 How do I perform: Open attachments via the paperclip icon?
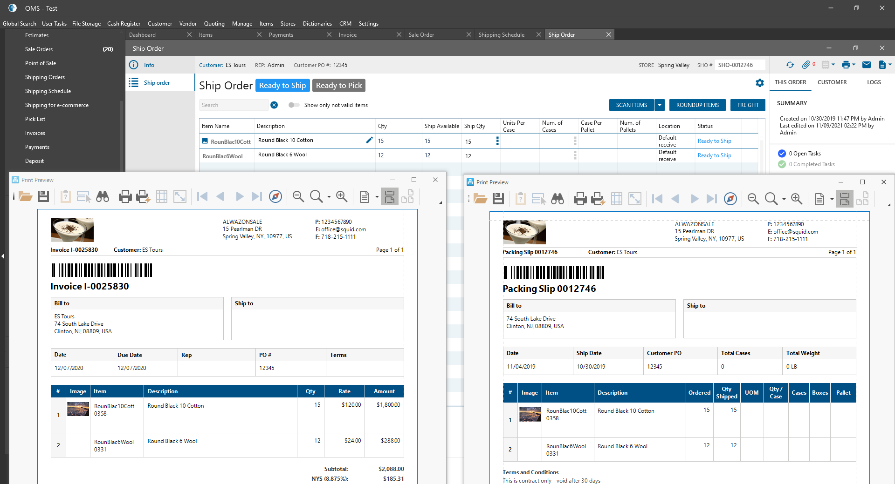click(x=806, y=65)
